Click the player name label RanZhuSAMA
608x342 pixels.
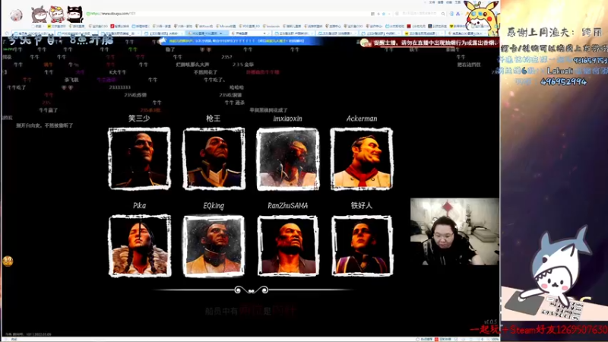tap(288, 205)
